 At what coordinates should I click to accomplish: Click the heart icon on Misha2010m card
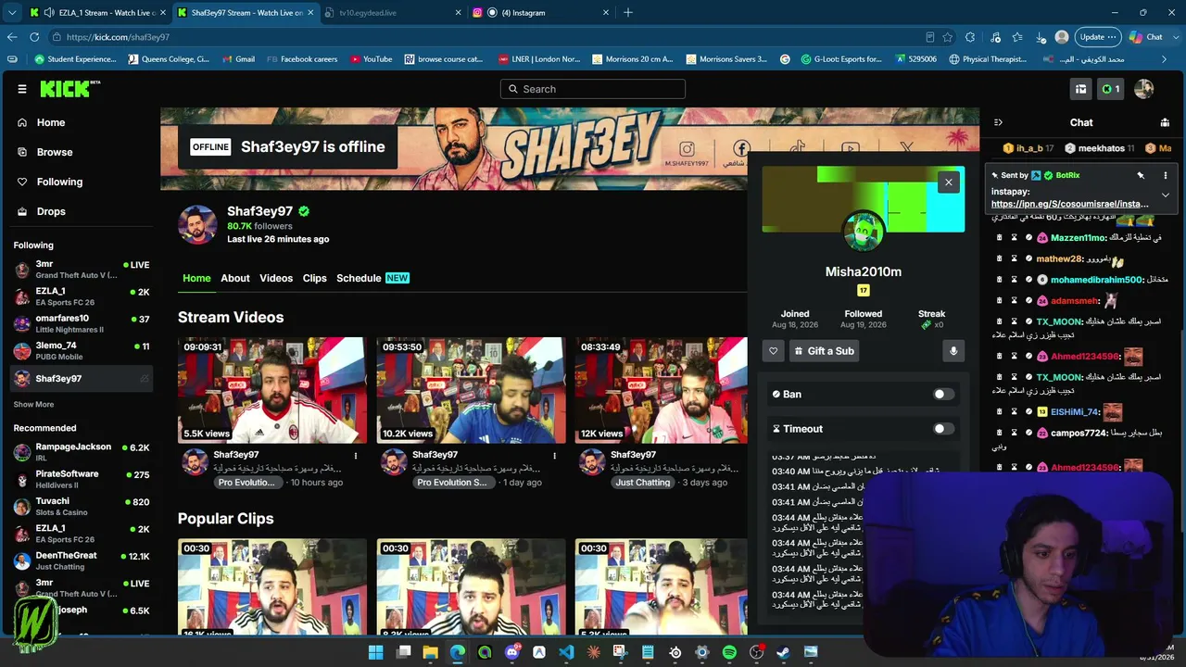(x=773, y=351)
